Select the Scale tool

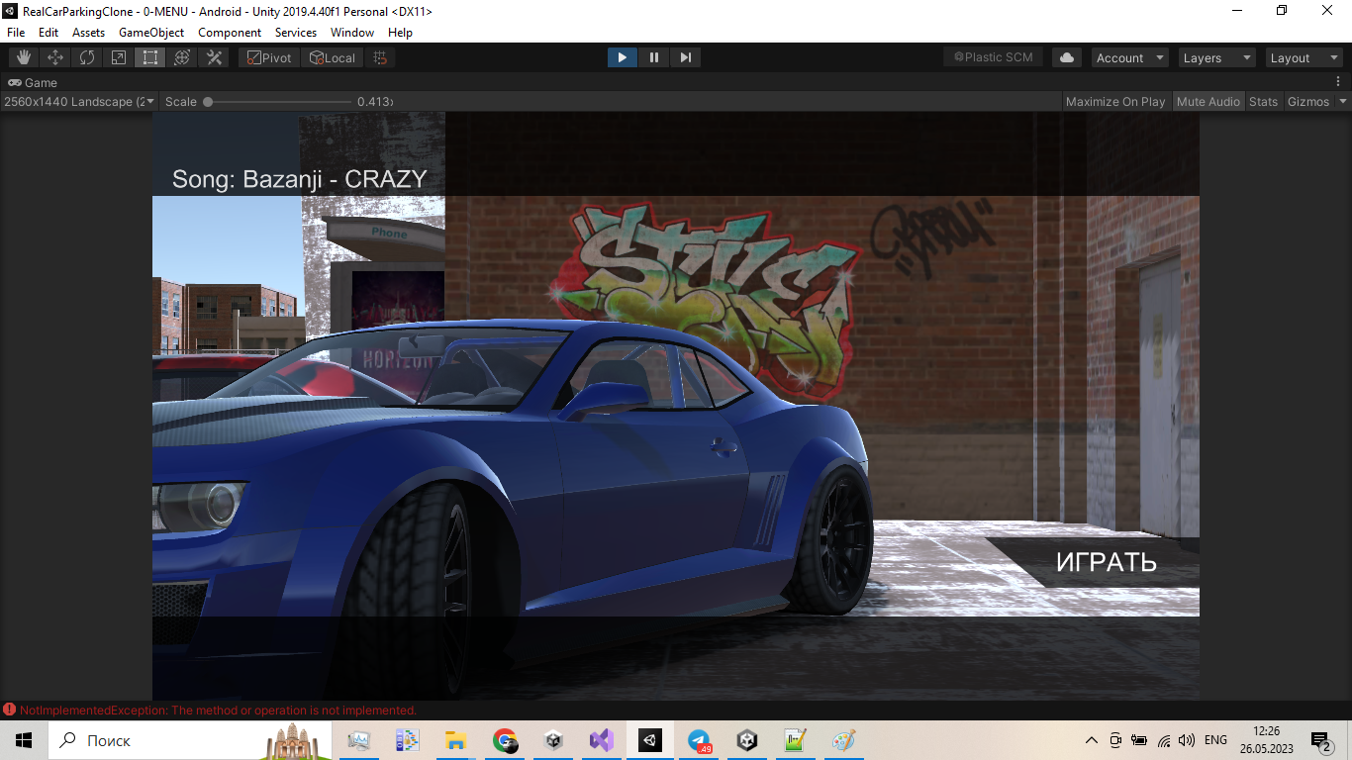point(119,57)
